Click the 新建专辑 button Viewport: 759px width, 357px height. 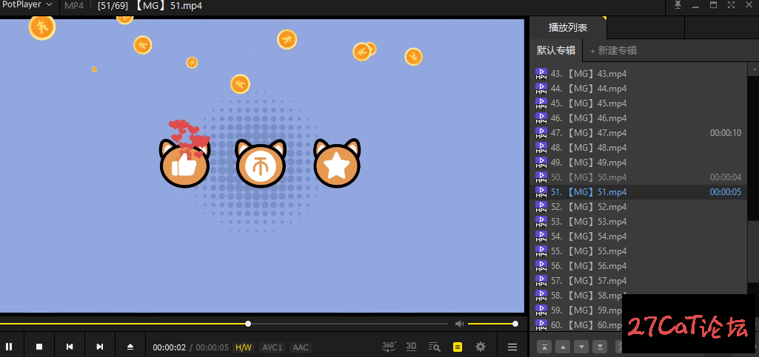pyautogui.click(x=613, y=50)
